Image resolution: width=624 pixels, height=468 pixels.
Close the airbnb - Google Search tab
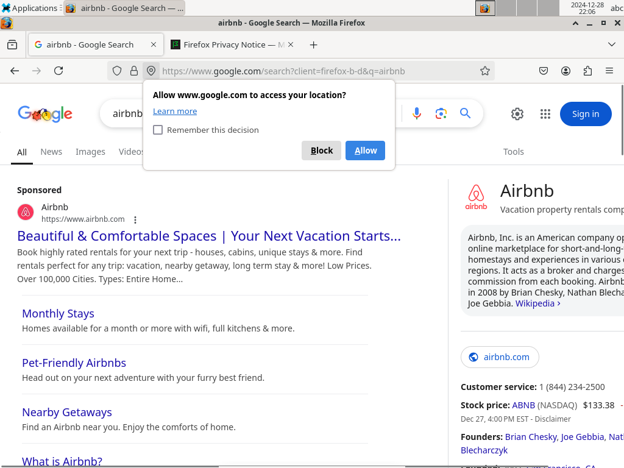[153, 44]
